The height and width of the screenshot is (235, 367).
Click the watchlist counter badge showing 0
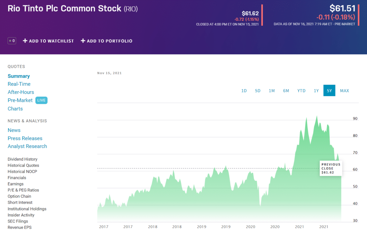pos(12,41)
